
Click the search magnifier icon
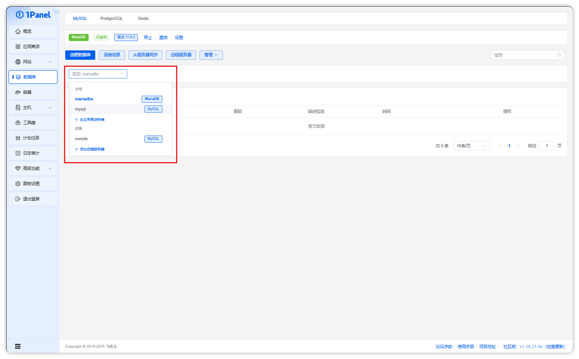click(x=559, y=55)
